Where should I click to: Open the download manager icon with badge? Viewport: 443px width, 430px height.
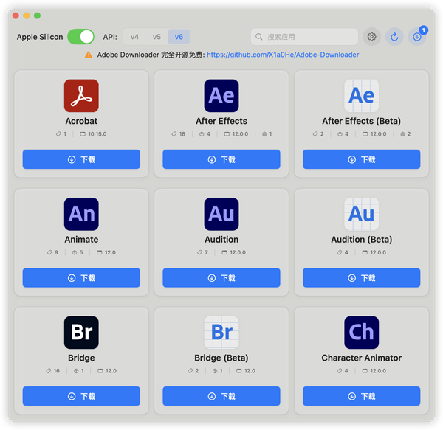tap(417, 37)
